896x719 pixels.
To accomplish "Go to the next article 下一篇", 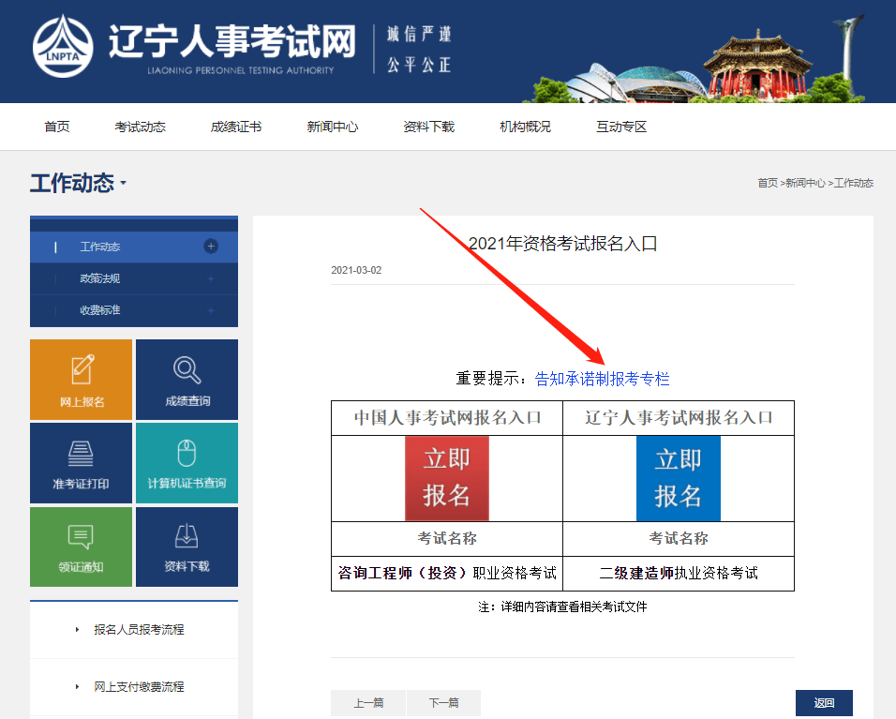I will pyautogui.click(x=443, y=703).
